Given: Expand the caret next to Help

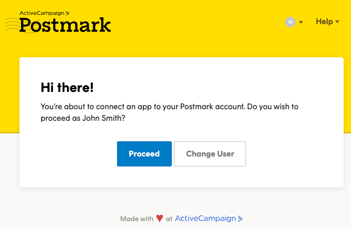Looking at the screenshot, I should pyautogui.click(x=337, y=22).
